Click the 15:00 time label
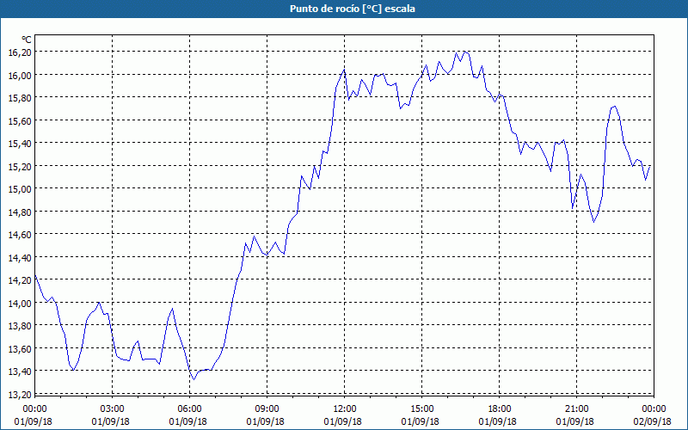The width and height of the screenshot is (688, 430). coord(421,409)
